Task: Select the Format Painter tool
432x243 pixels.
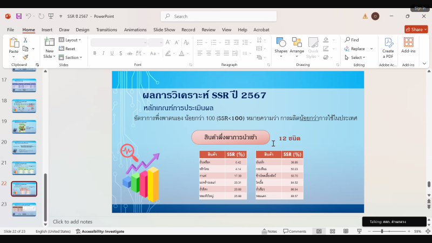Action: tap(25, 57)
